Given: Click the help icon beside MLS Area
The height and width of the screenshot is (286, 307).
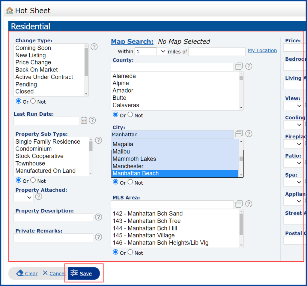Looking at the screenshot, I should pos(249,204).
